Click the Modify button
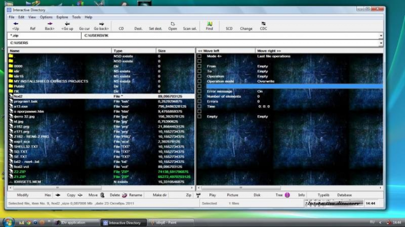This screenshot has height=227, width=405. coord(23,195)
